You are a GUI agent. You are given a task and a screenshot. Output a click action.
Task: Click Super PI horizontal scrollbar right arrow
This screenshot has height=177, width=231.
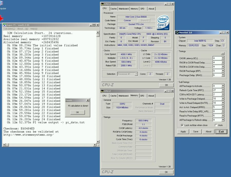coord(95,145)
